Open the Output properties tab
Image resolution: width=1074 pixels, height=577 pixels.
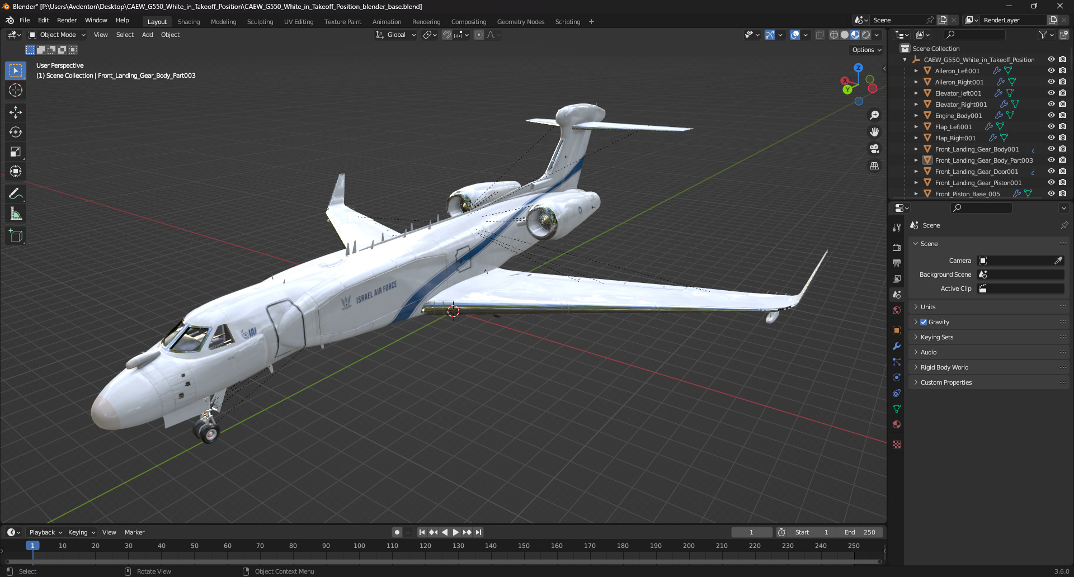coord(897,263)
